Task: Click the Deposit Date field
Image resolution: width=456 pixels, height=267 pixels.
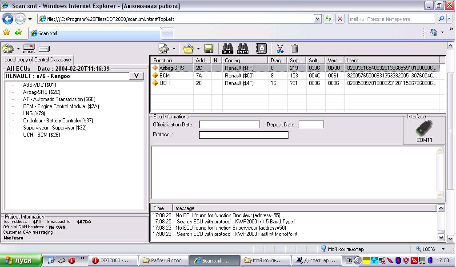Action: click(x=311, y=125)
